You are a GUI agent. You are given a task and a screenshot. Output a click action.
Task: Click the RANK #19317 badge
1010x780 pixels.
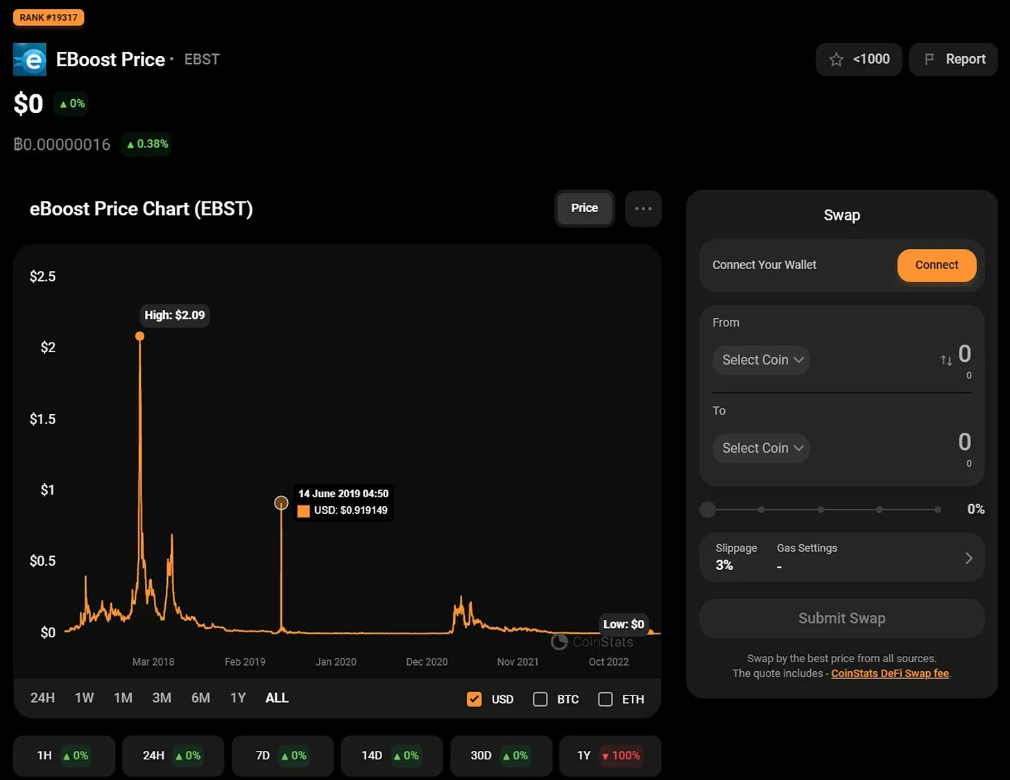click(49, 17)
